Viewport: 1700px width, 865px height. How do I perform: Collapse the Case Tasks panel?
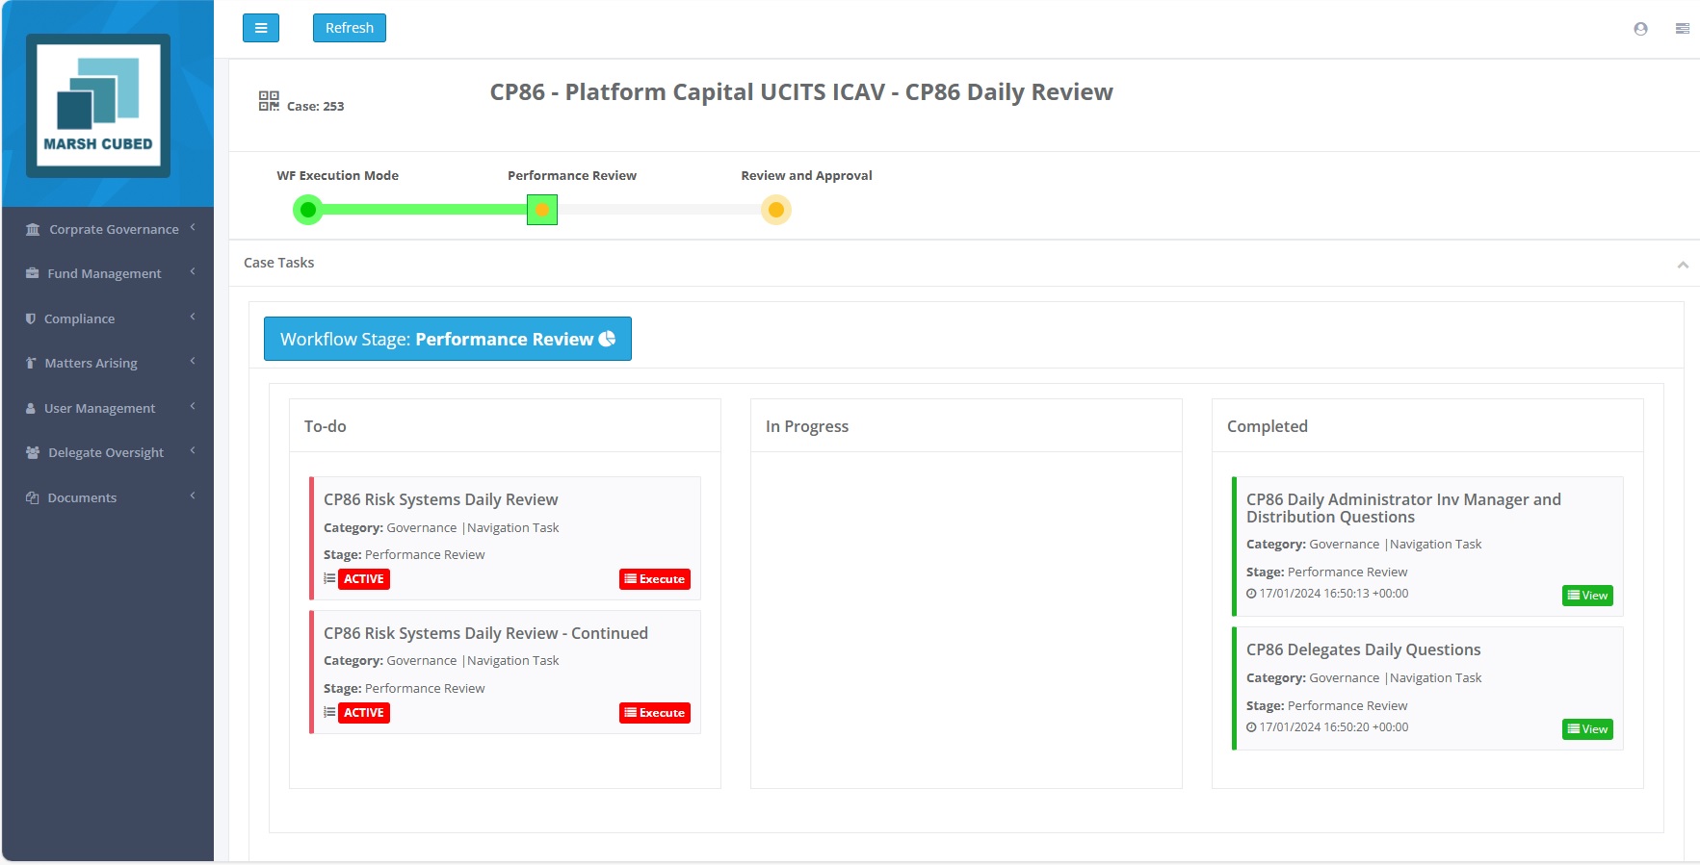pyautogui.click(x=1682, y=264)
